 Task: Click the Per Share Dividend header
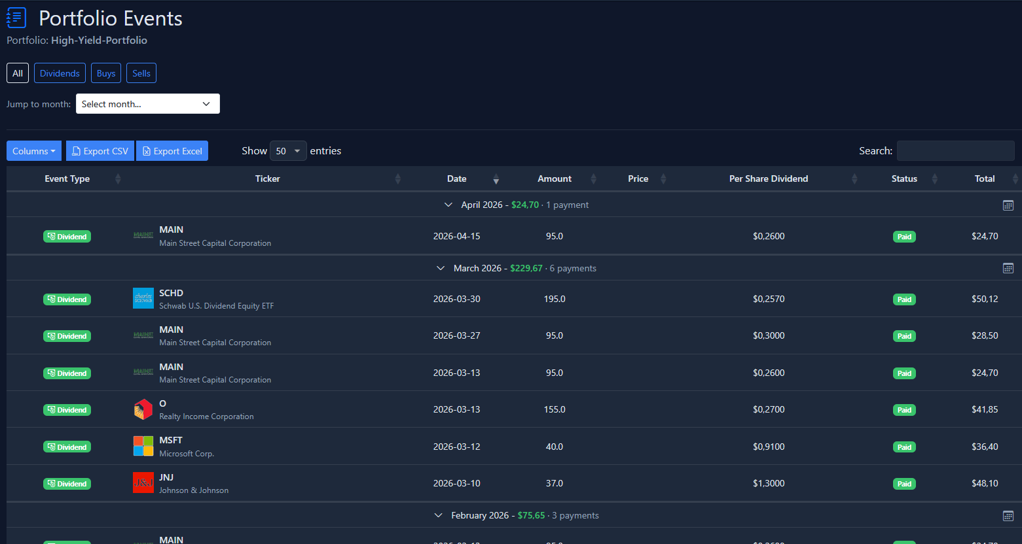point(769,178)
